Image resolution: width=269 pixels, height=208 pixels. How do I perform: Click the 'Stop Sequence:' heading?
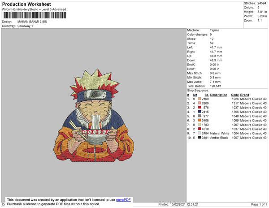click(198, 91)
